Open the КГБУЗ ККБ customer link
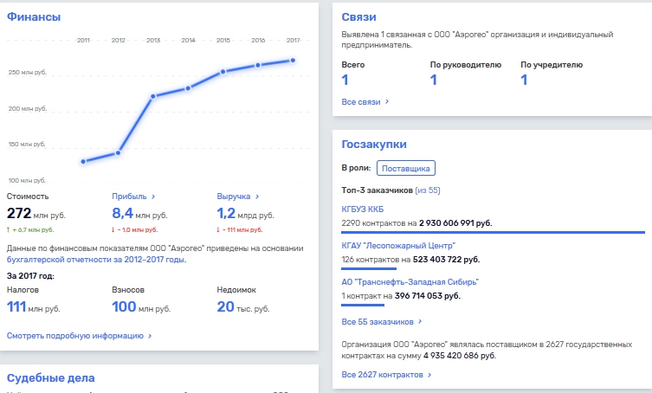The width and height of the screenshot is (652, 393). click(x=363, y=209)
